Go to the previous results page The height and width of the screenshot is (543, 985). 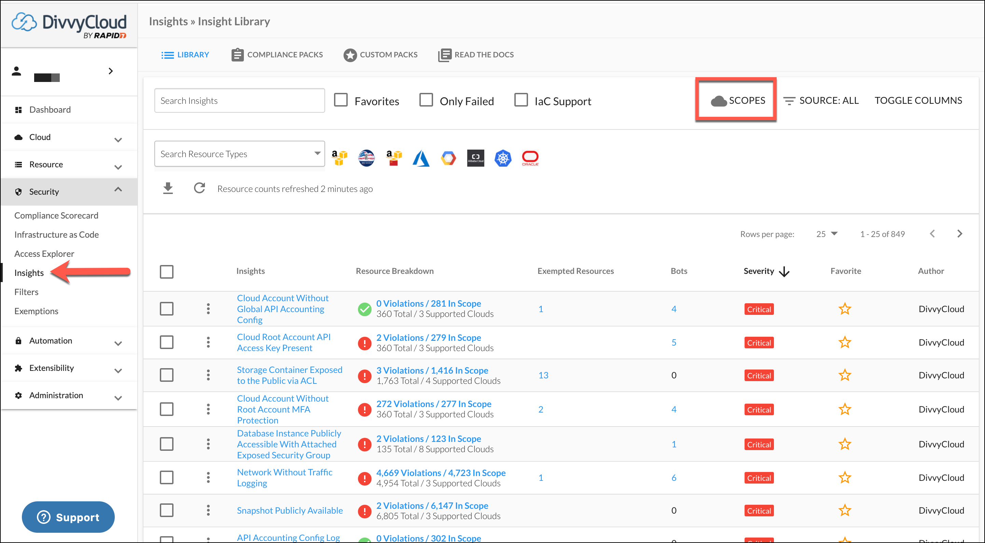(932, 234)
